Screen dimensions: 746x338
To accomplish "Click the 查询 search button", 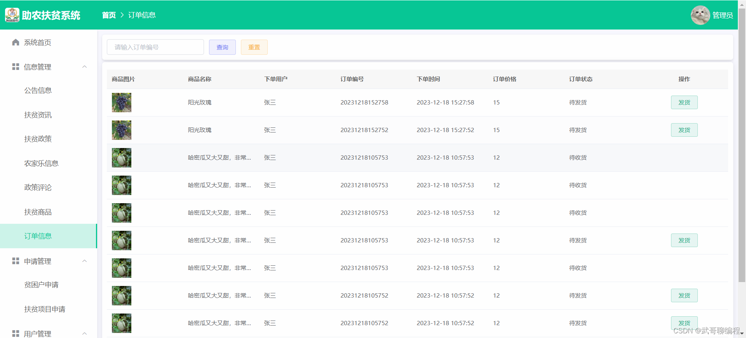I will 222,47.
